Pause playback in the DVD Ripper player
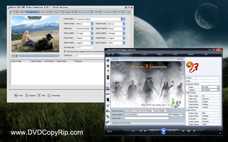228x142 pixels. coord(156,131)
